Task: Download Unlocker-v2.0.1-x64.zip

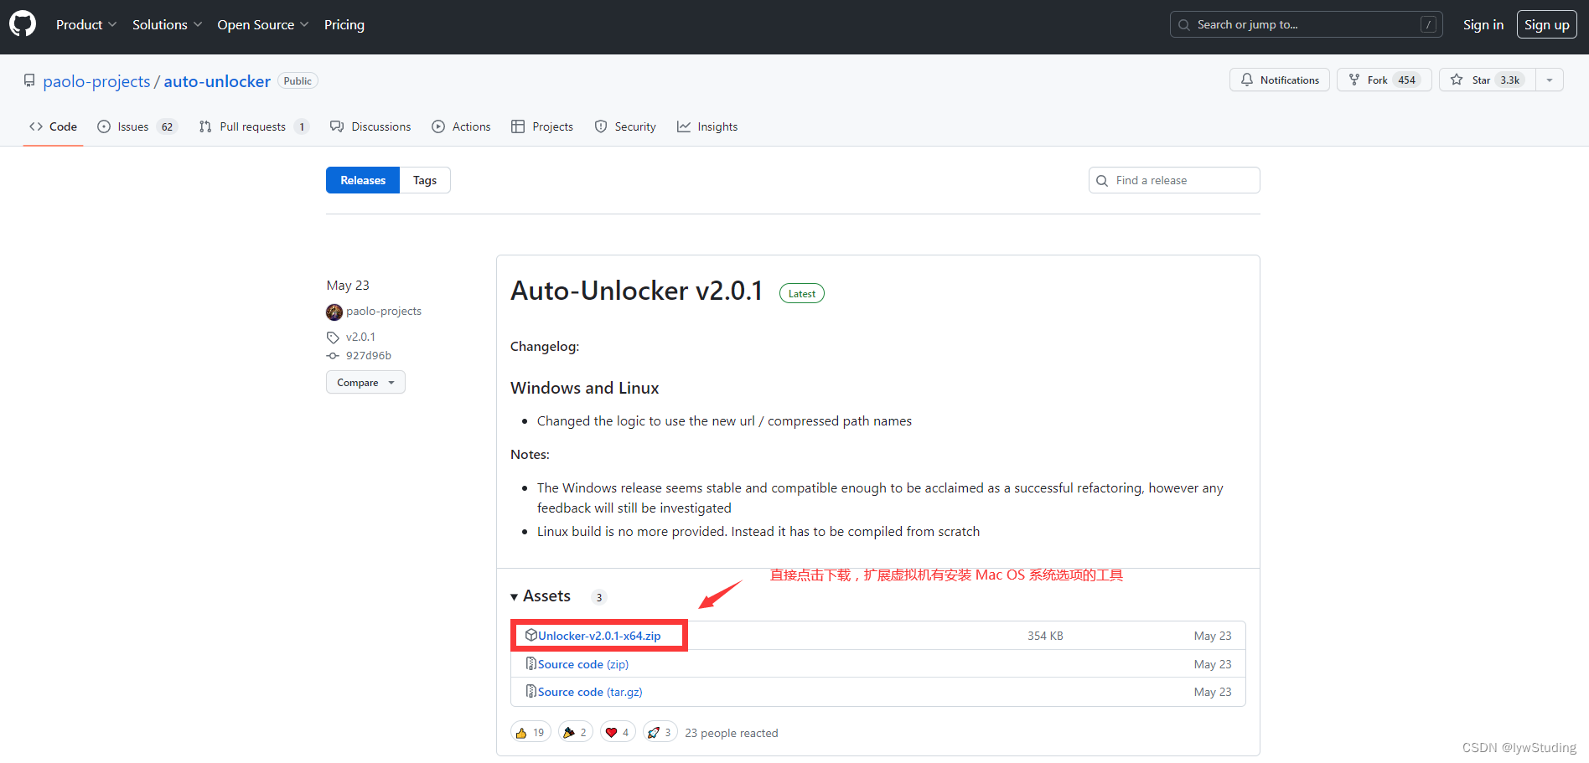Action: pyautogui.click(x=599, y=636)
